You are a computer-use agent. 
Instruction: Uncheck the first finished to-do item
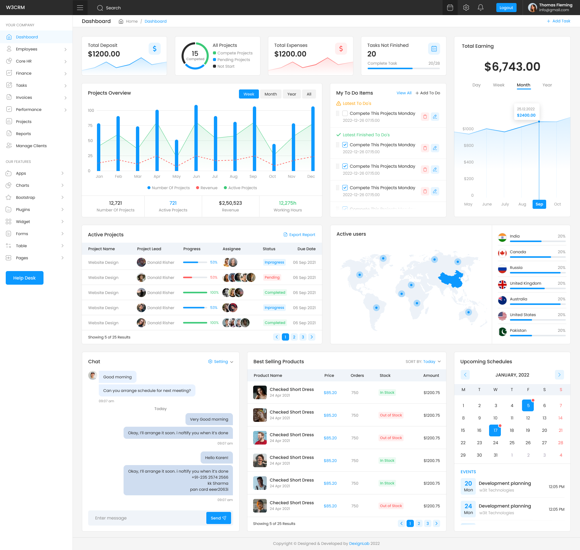click(x=345, y=144)
